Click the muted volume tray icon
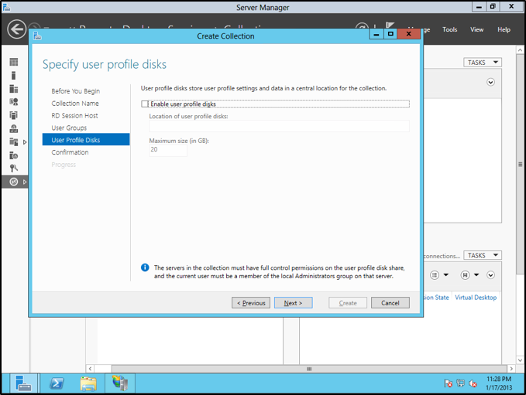The height and width of the screenshot is (395, 526). point(472,383)
